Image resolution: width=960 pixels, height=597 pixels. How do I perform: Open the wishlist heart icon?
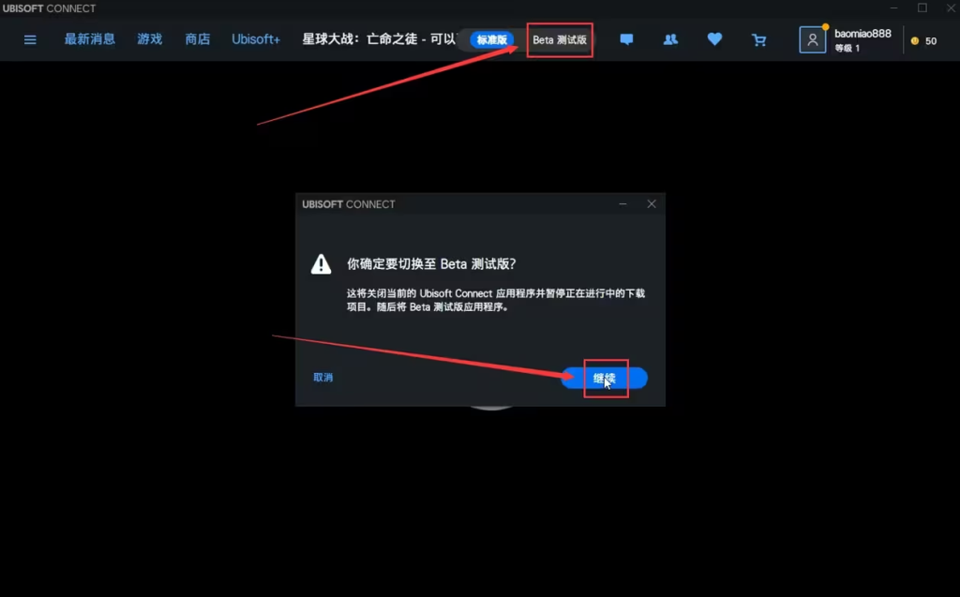click(714, 39)
